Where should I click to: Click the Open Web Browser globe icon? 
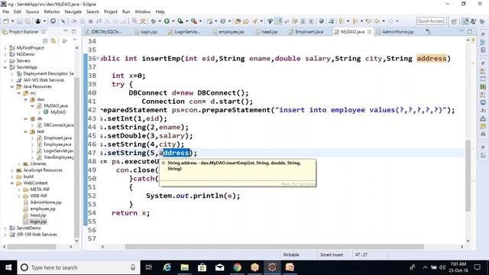coord(321,21)
